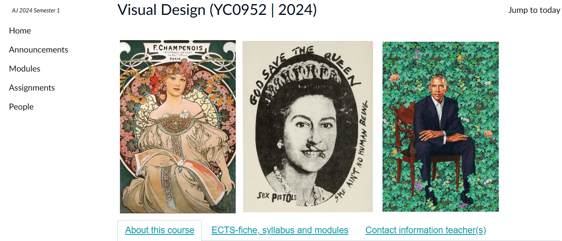562x241 pixels.
Task: Click the Jump to today link
Action: (534, 10)
